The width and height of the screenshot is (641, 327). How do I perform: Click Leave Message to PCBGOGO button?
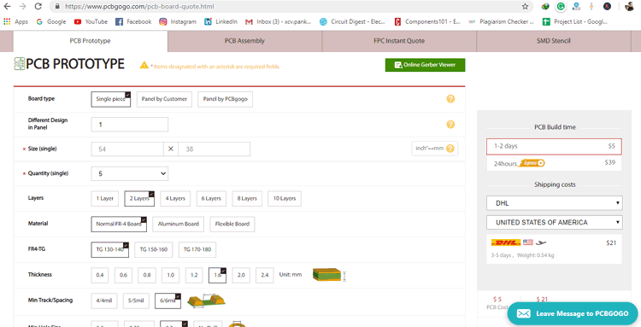(573, 313)
